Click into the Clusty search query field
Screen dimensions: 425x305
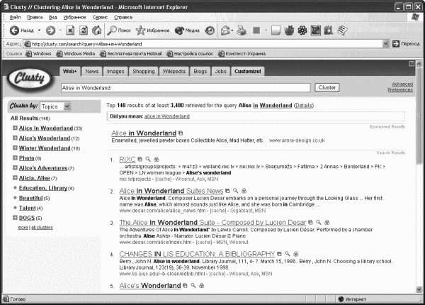point(186,88)
